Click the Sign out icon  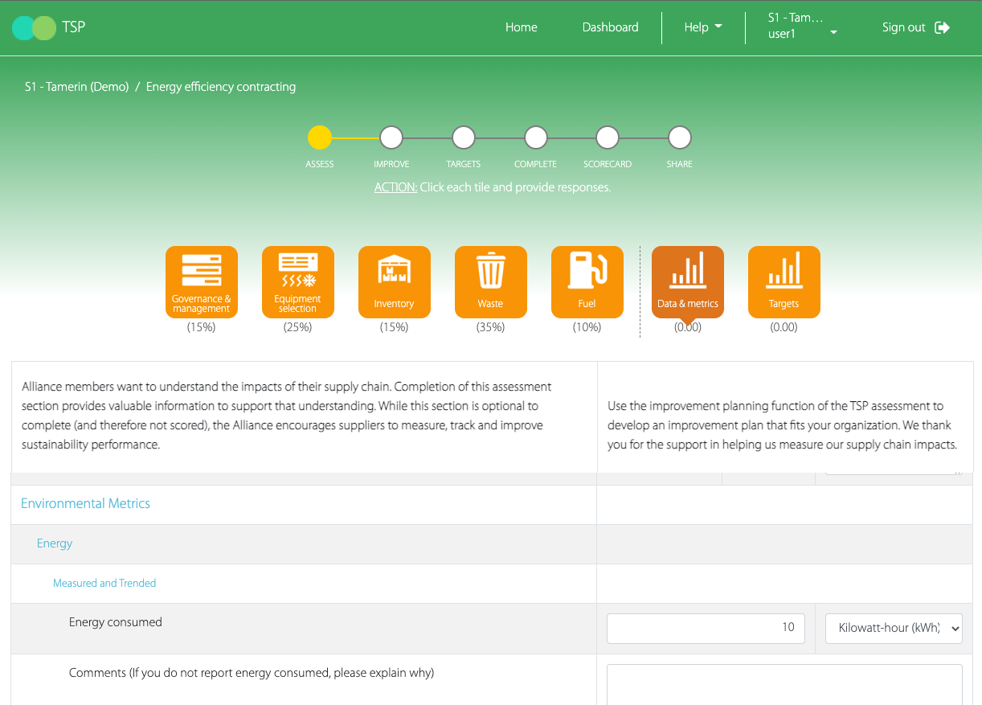pyautogui.click(x=942, y=27)
